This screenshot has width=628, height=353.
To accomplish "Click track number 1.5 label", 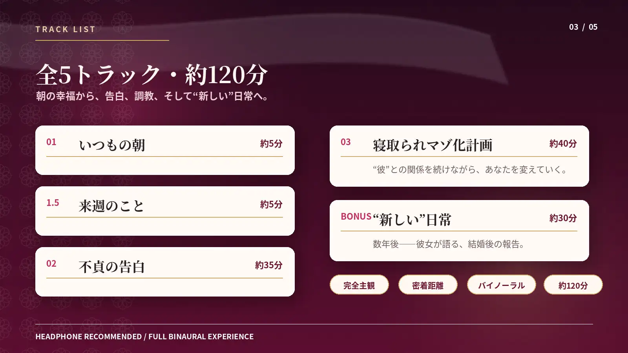I will click(x=53, y=203).
